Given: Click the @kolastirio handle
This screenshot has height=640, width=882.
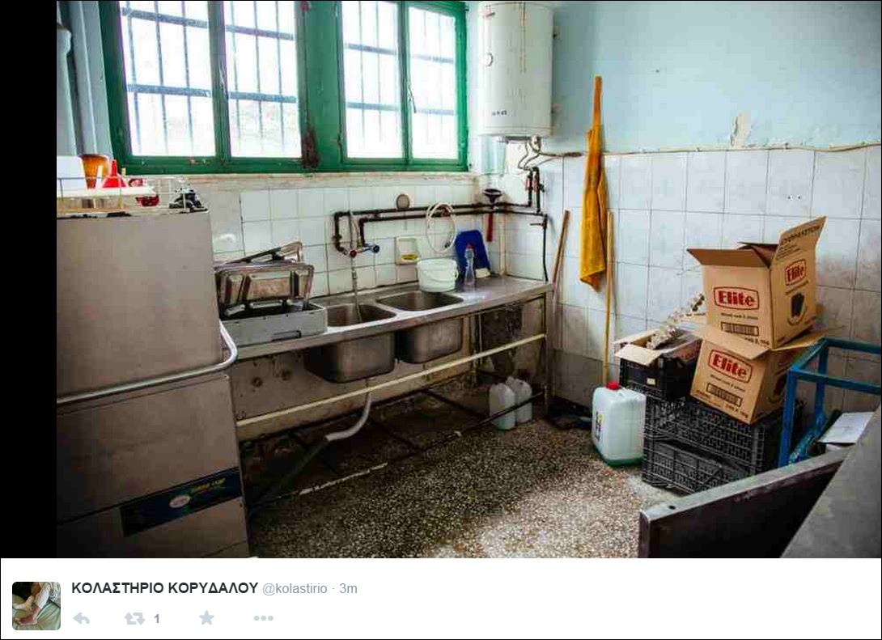Looking at the screenshot, I should (295, 589).
